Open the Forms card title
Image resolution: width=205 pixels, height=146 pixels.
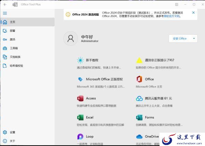[149, 118]
